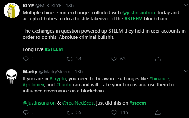Expand options chevron on Marky's tweet

coord(186,71)
